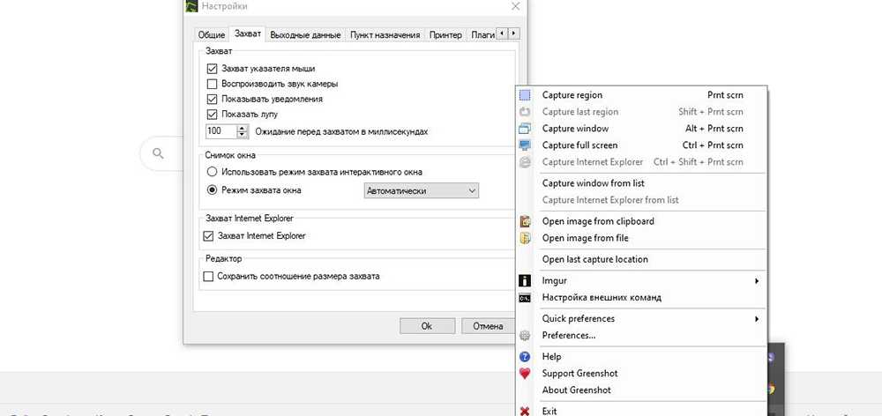Uncheck the Захват указателя мыши checkbox
Image resolution: width=882 pixels, height=416 pixels.
(x=212, y=69)
